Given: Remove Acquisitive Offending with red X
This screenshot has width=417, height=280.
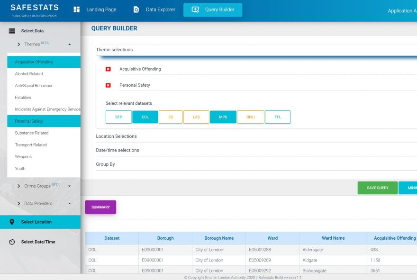Looking at the screenshot, I should click(108, 69).
